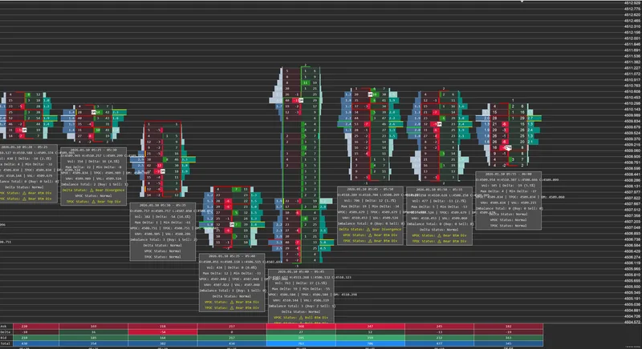
Task: Click 'TPOC Status: Normal' in 05:30-05:35 box
Action: [163, 257]
